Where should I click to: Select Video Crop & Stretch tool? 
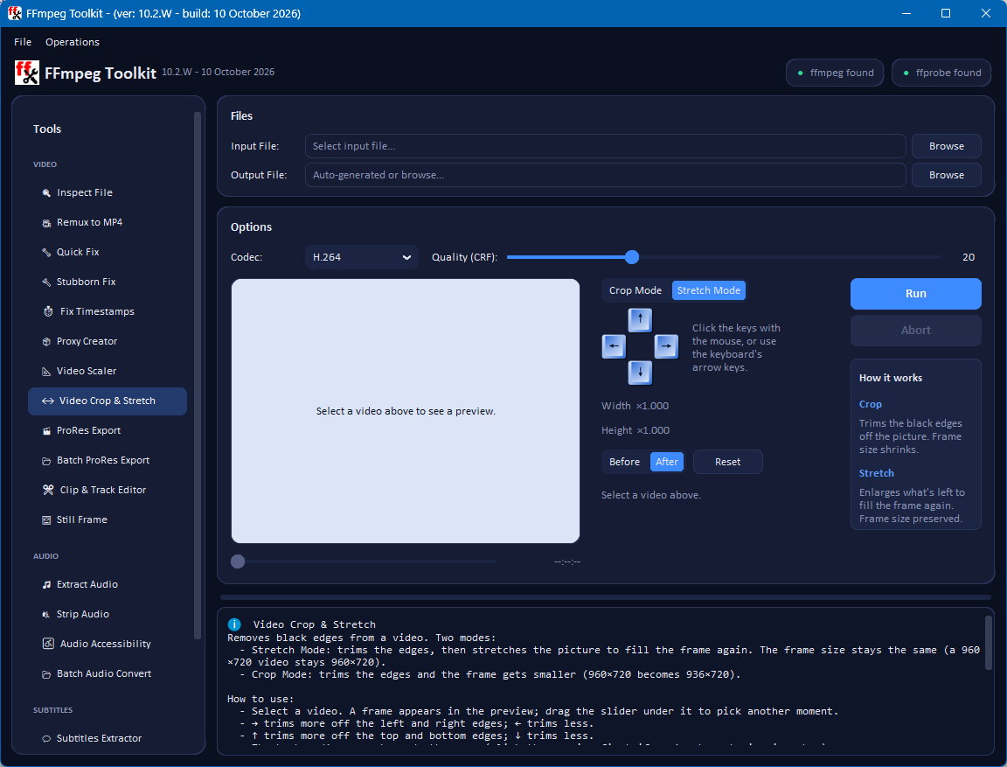(x=108, y=401)
